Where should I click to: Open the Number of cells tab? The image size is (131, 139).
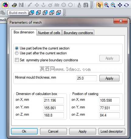tap(49, 33)
